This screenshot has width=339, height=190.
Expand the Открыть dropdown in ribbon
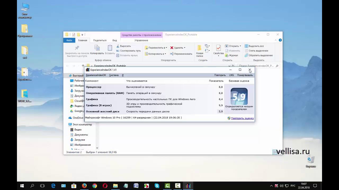coord(233,46)
